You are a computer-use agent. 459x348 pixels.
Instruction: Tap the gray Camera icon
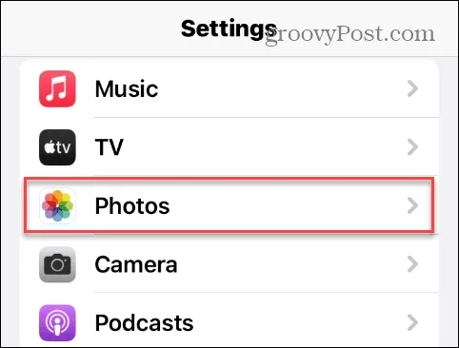pyautogui.click(x=57, y=264)
